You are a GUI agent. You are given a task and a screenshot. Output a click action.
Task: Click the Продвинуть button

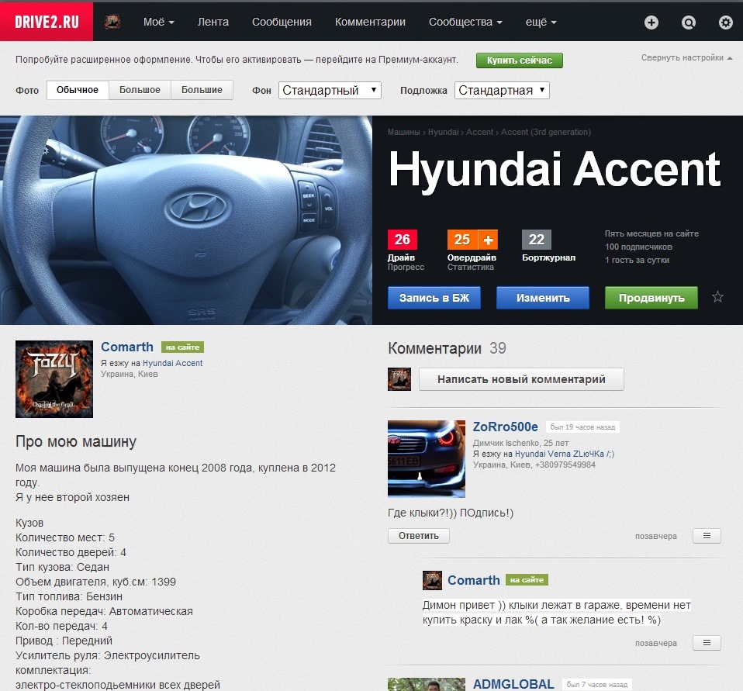point(651,298)
